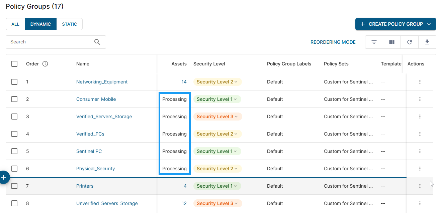The height and width of the screenshot is (213, 441).
Task: Open the column chooser icon
Action: pos(392,42)
